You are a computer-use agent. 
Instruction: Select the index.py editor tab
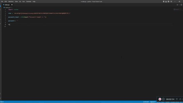pyautogui.click(x=7, y=5)
